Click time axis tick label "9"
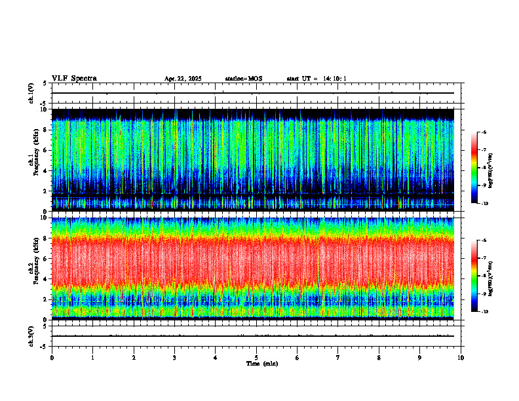Image resolution: width=519 pixels, height=401 pixels. coord(419,358)
